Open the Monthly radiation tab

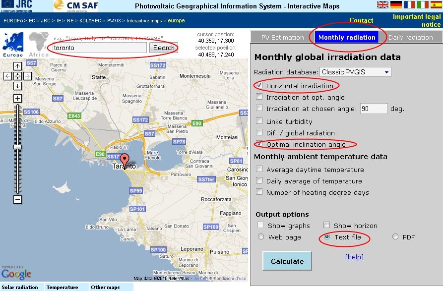point(347,37)
